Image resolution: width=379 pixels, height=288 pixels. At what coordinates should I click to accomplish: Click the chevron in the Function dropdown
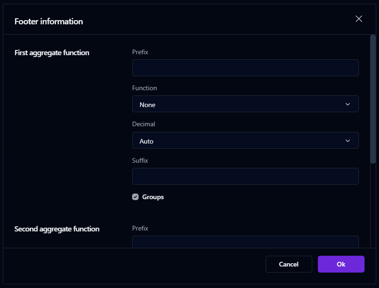[347, 104]
